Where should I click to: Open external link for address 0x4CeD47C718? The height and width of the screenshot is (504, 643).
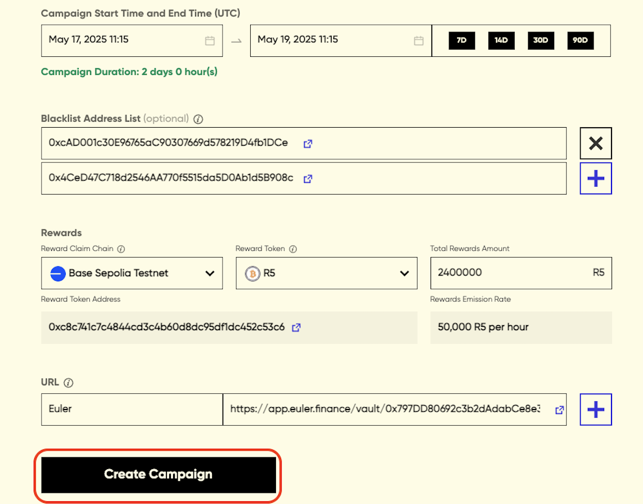(308, 179)
